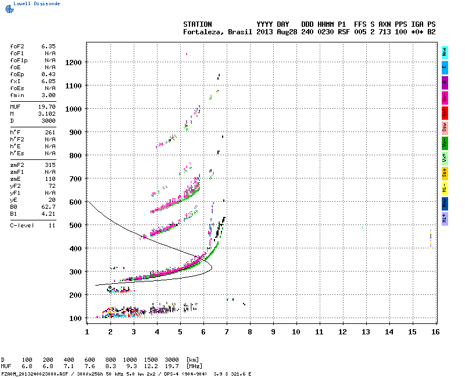465x378 pixels.
Task: Choose the dark green Vx- legend swatch
Action: [445, 143]
